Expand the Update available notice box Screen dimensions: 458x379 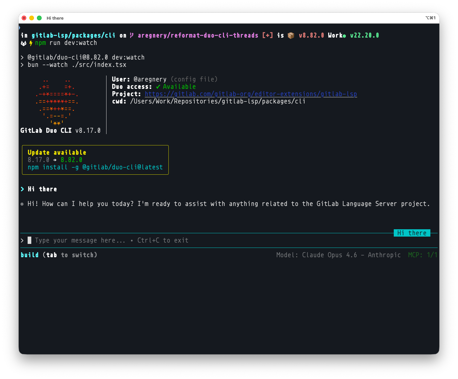tap(95, 160)
